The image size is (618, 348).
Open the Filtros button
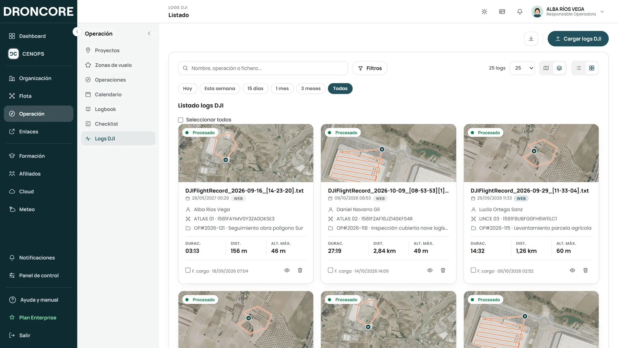click(370, 68)
